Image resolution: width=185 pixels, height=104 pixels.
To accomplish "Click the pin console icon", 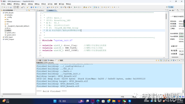I will coord(171,60).
